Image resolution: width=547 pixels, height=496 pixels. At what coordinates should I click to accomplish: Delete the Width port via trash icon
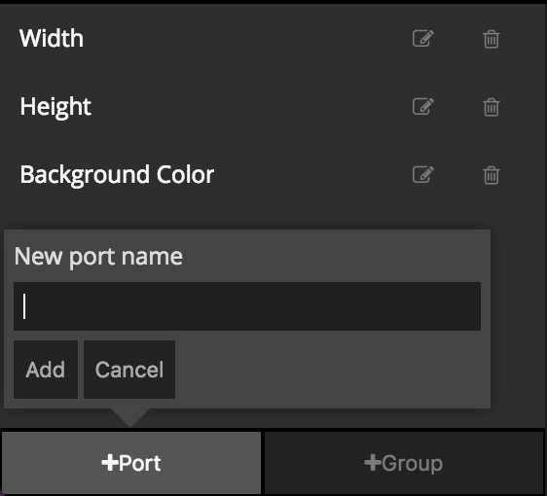coord(492,39)
